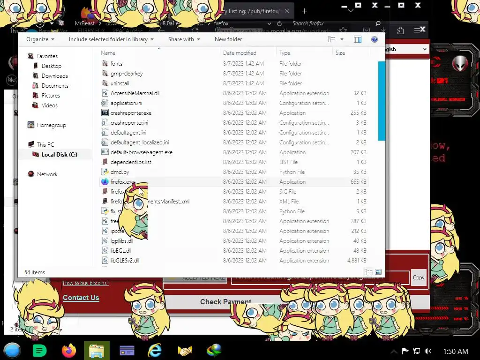The width and height of the screenshot is (480, 360).
Task: Switch to large icons view in status bar
Action: [378, 272]
